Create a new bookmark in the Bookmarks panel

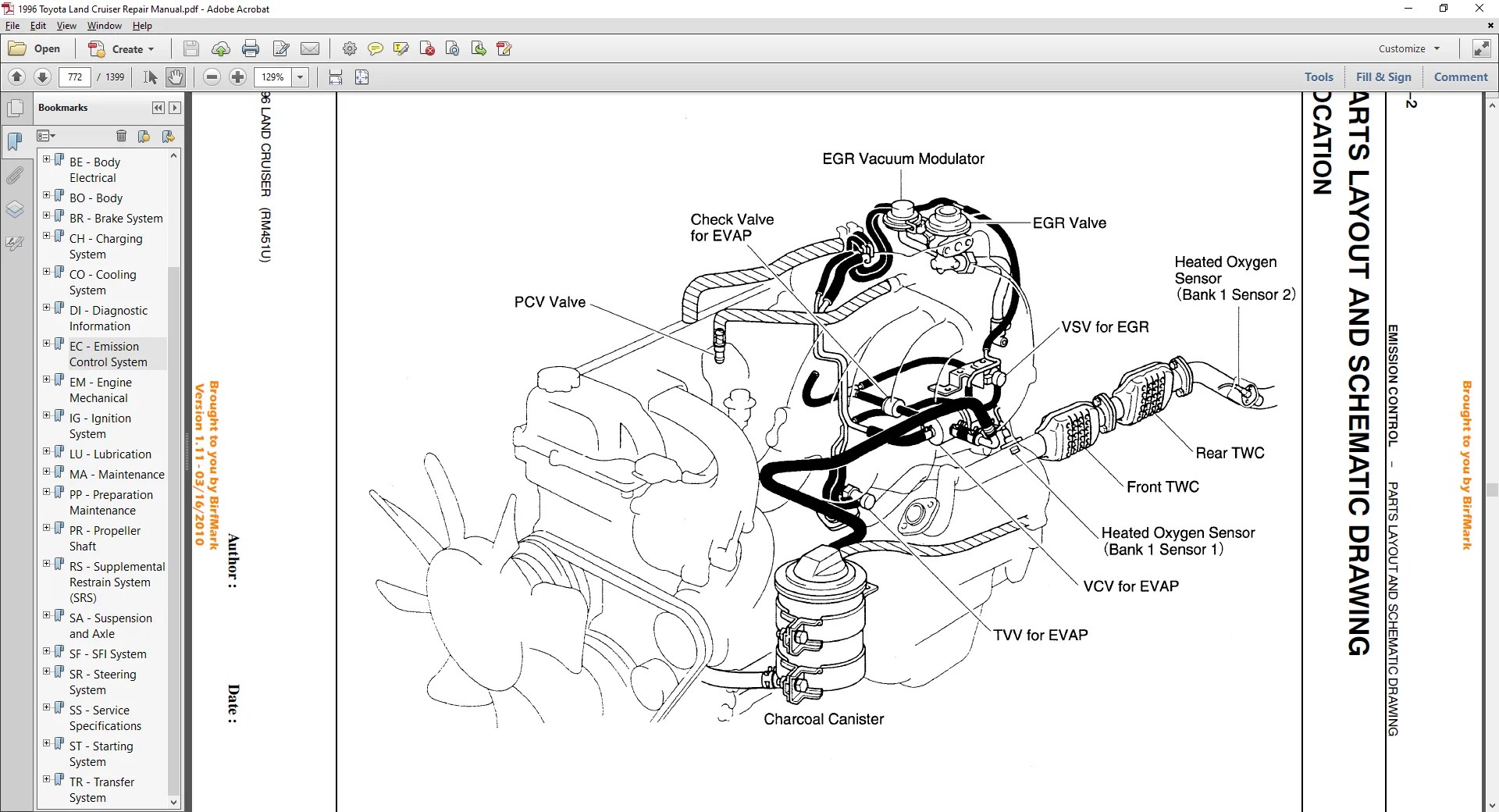pos(144,136)
